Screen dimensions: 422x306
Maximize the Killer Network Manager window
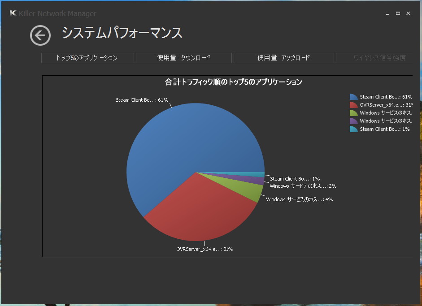coord(398,13)
